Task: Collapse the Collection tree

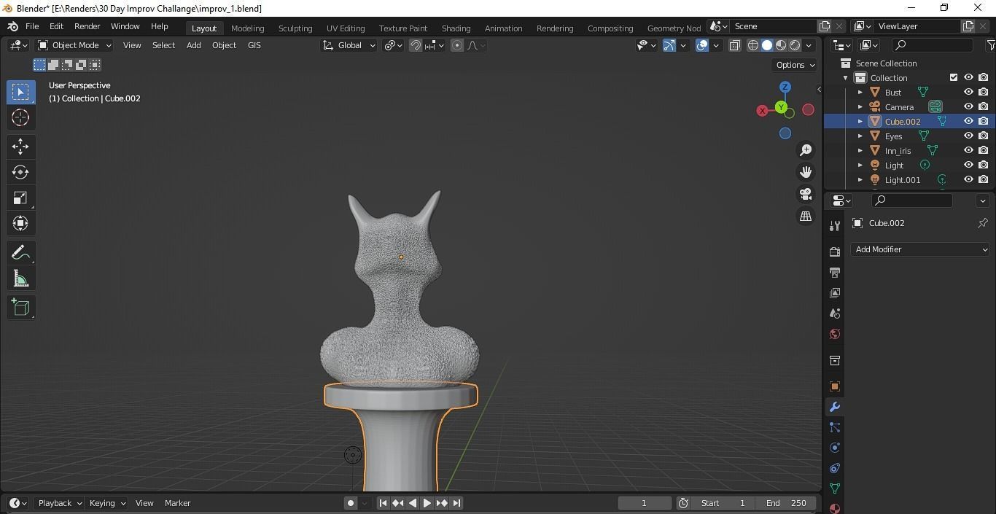Action: coord(846,78)
